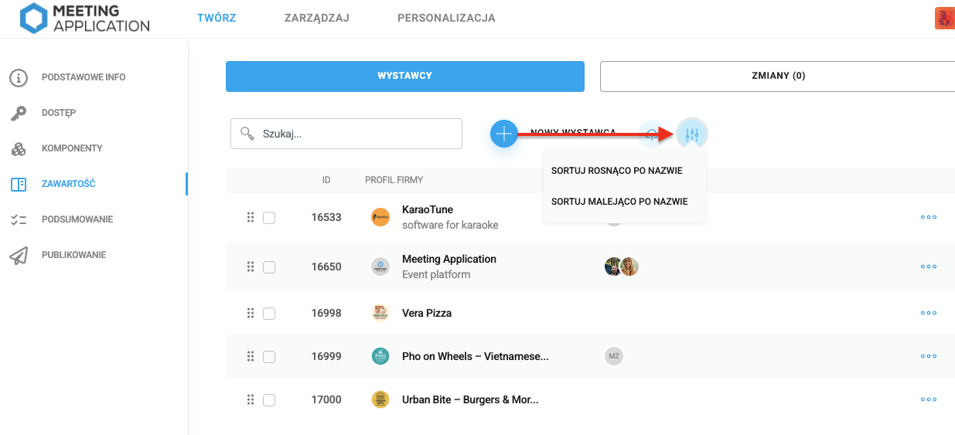Click the Meeting Application company logo in the table

[x=380, y=267]
